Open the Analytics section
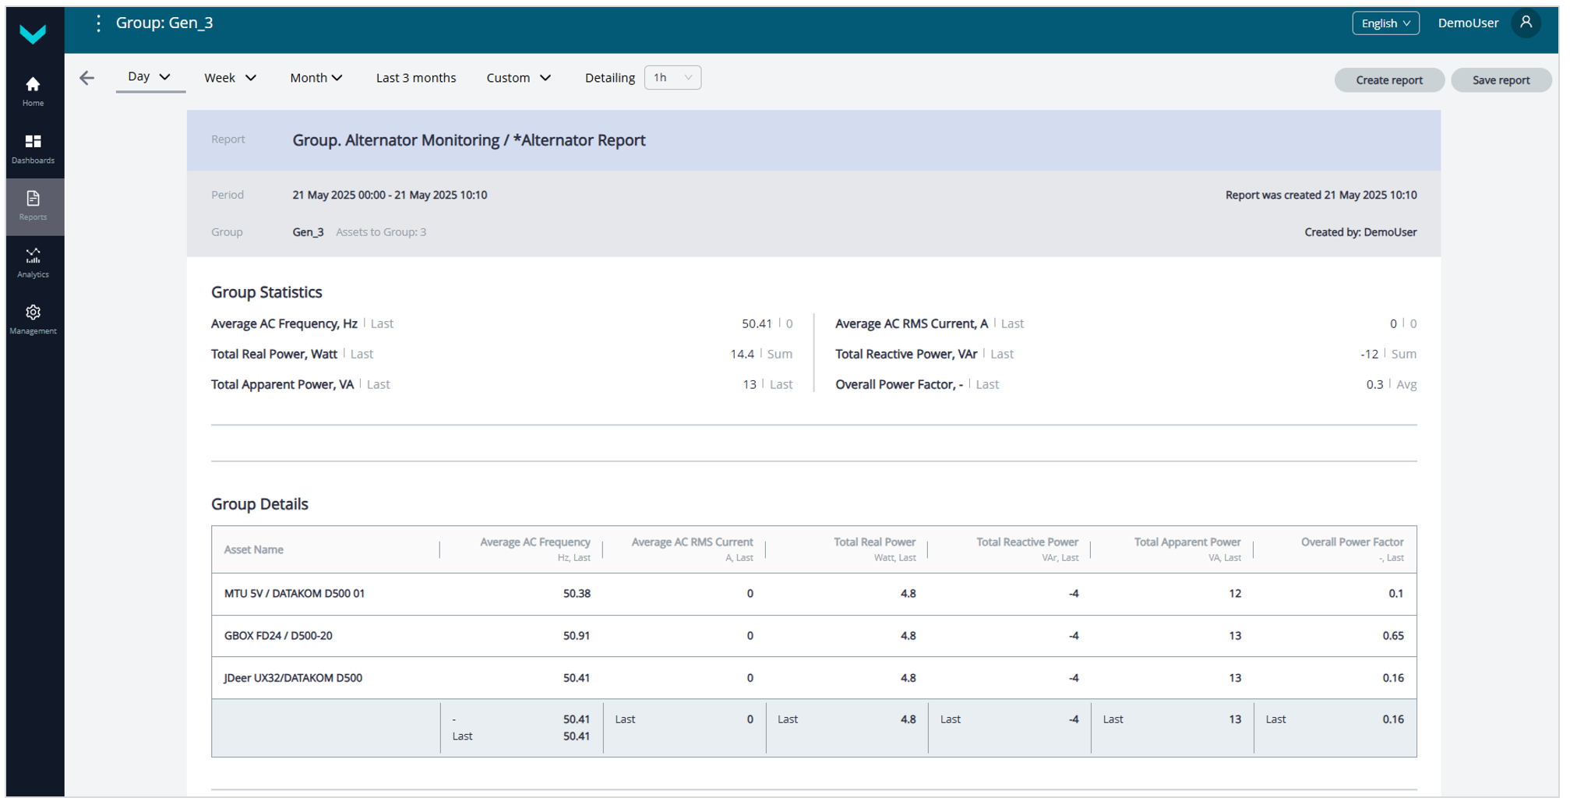 tap(33, 263)
